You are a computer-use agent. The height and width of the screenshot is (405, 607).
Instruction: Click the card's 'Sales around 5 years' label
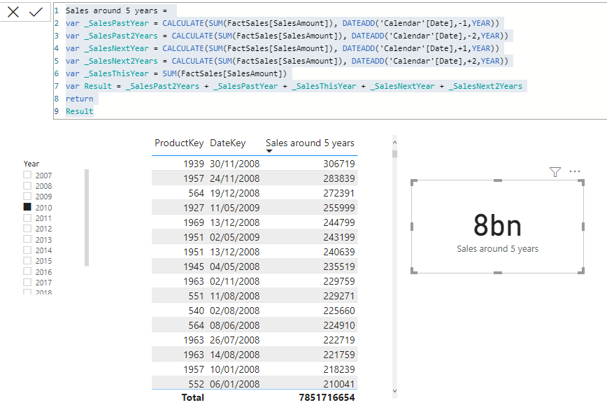pos(497,248)
